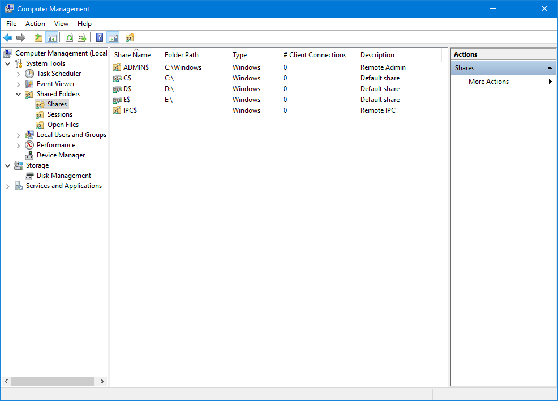Click the Shares heading in Actions pane
Screen dimensions: 558x401
click(466, 67)
